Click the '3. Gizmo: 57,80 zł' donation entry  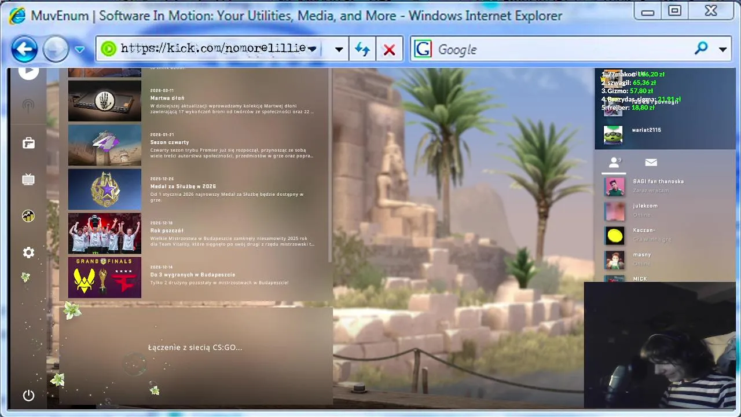pos(628,91)
